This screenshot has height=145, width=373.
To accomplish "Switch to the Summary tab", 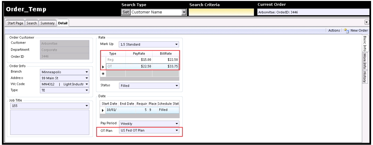I will pyautogui.click(x=47, y=23).
